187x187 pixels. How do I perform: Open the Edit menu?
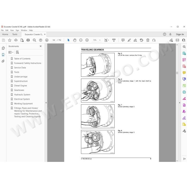pyautogui.click(x=7, y=30)
